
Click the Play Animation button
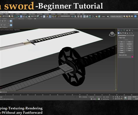(x=118, y=97)
